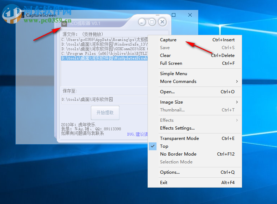Close the CaptureScreen window
Screen dimensions: 277x204
coord(190,15)
